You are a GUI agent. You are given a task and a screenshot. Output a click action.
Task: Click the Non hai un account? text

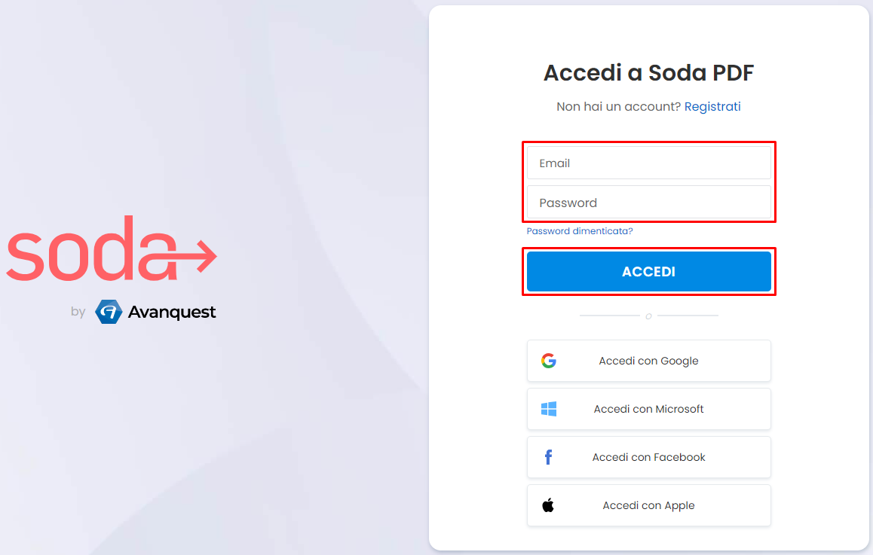tap(618, 107)
